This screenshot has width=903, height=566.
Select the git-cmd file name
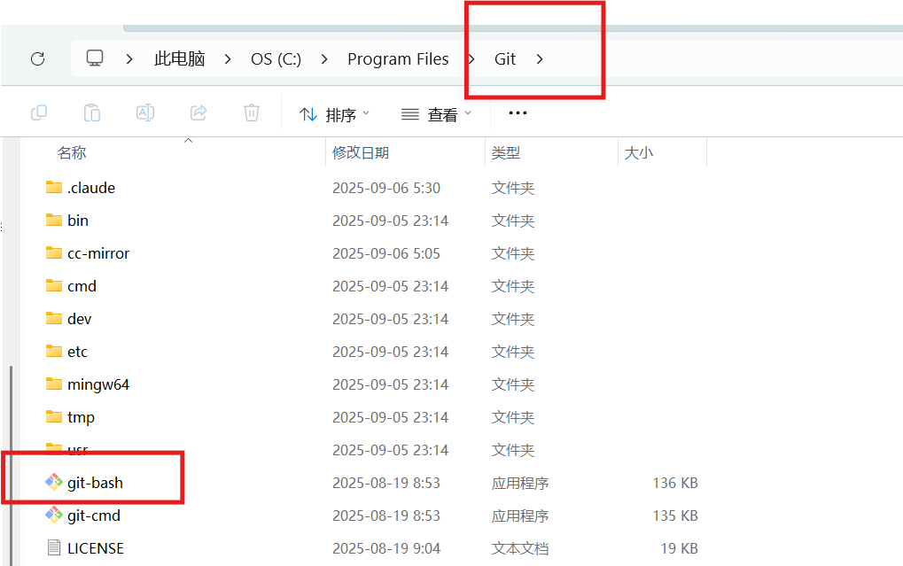point(94,516)
